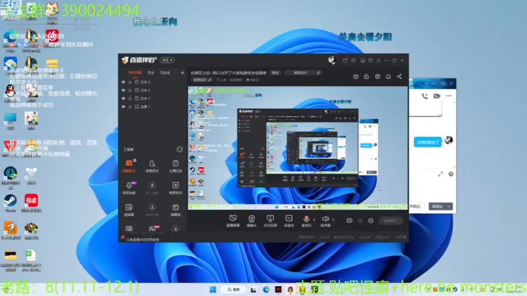Open streaming settings gear icon
This screenshot has height=296, width=527.
[x=371, y=220]
